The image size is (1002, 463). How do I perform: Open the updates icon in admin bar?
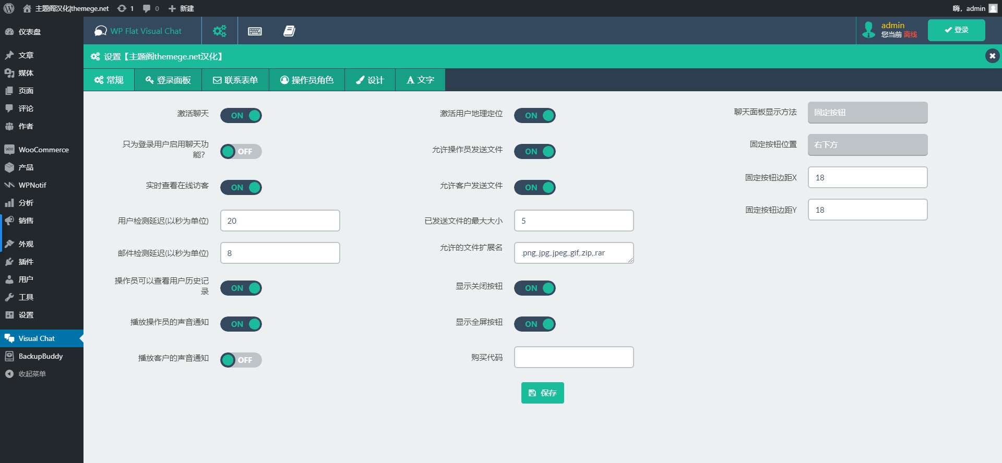pyautogui.click(x=125, y=8)
